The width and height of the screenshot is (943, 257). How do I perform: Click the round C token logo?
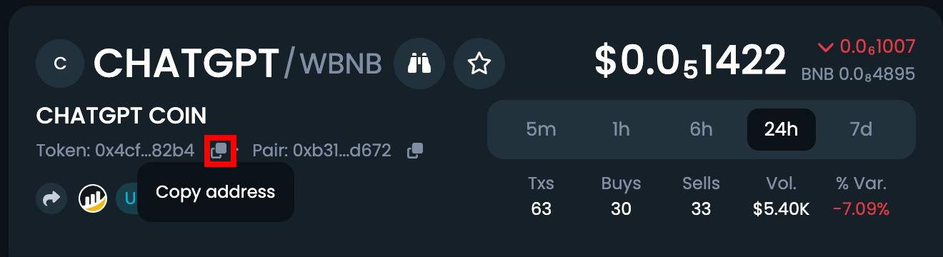(x=61, y=64)
